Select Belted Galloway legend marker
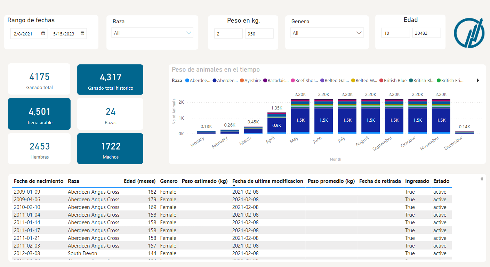 pyautogui.click(x=322, y=80)
